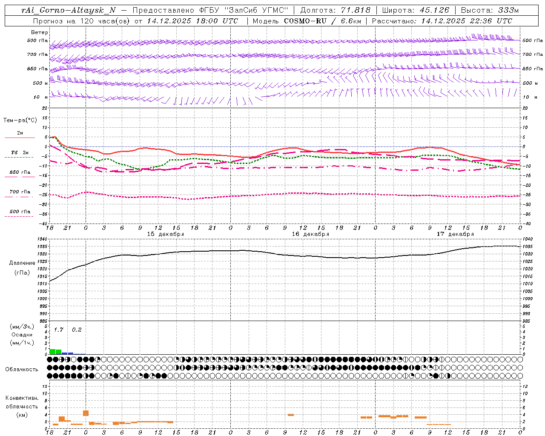
Task: Click the Рассчитано 14.12.2025 22:36 UTC timestamp
Action: (442, 21)
